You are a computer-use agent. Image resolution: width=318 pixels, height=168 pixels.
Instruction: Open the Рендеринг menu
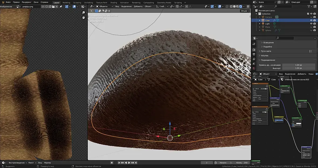click(26, 2)
